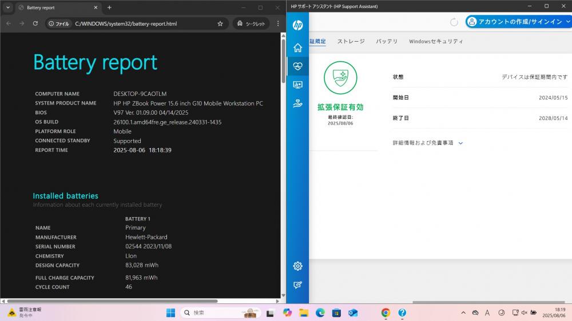Open HP Support Assistant settings gear

click(x=297, y=266)
